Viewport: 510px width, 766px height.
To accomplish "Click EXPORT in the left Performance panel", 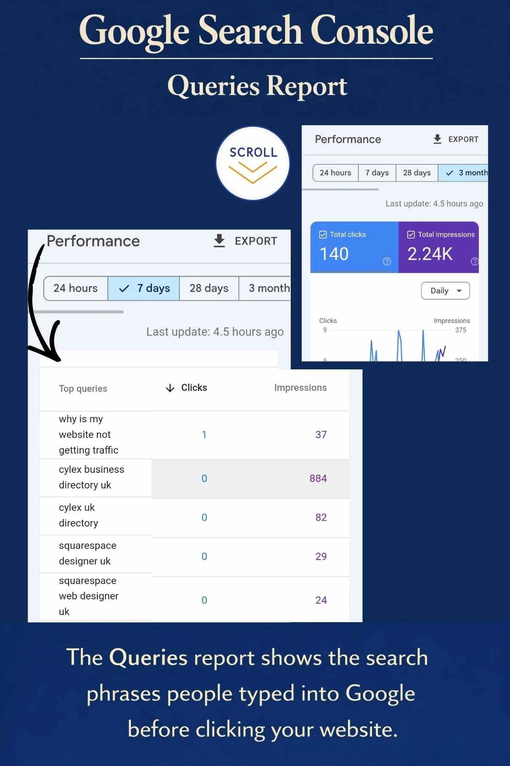I will [x=256, y=241].
